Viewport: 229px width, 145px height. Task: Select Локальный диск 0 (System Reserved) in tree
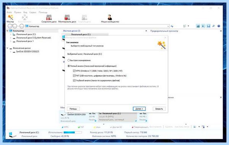coord(34,38)
